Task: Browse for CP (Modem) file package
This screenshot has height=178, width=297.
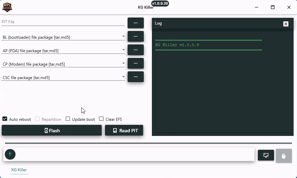Action: [x=135, y=63]
